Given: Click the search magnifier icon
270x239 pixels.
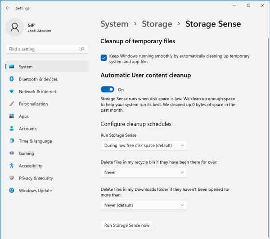Looking at the screenshot, I should pos(82,49).
